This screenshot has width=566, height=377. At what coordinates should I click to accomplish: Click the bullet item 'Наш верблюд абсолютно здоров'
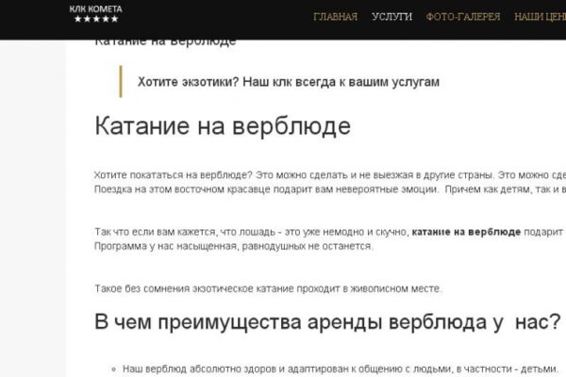point(341,369)
